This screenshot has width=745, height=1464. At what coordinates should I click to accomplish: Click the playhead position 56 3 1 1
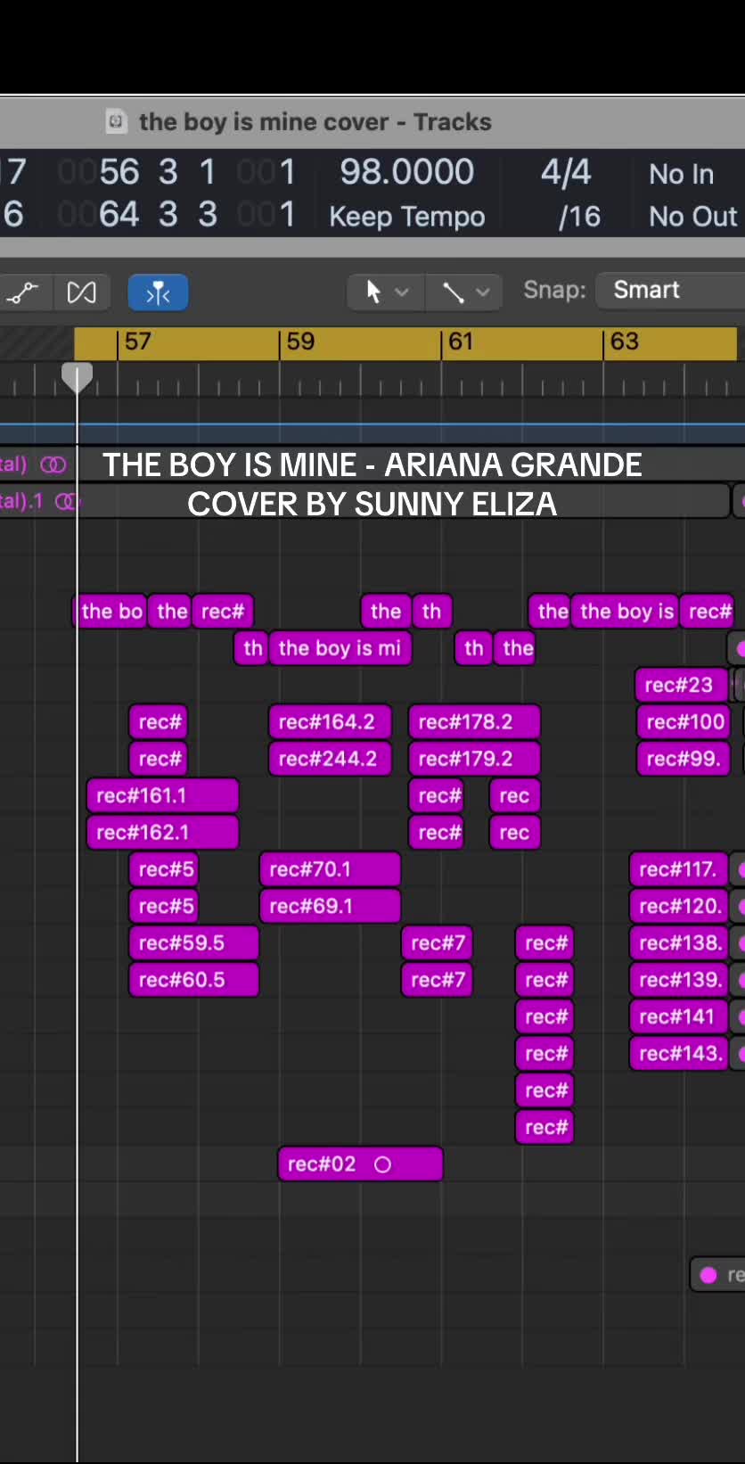point(176,171)
